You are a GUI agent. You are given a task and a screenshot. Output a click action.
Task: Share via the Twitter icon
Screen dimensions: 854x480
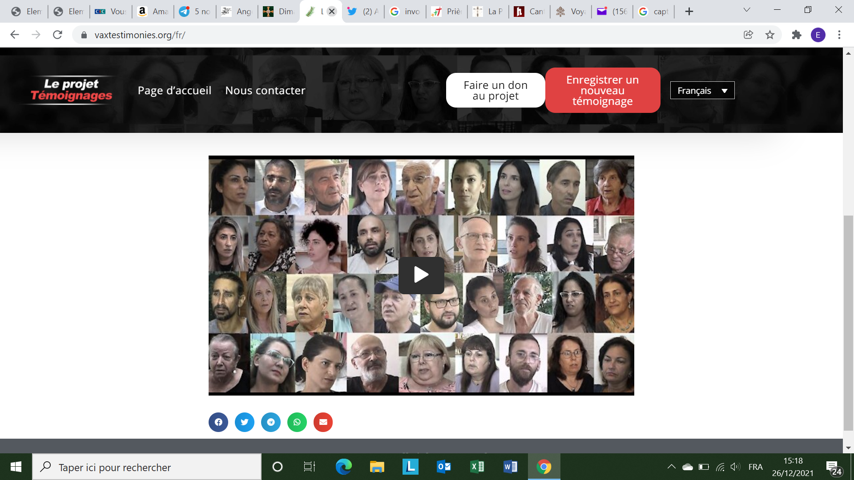pyautogui.click(x=244, y=422)
